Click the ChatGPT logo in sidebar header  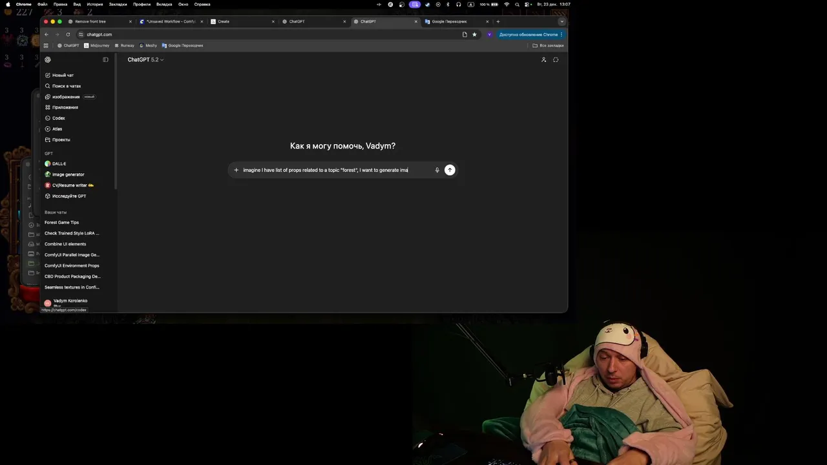pos(48,59)
